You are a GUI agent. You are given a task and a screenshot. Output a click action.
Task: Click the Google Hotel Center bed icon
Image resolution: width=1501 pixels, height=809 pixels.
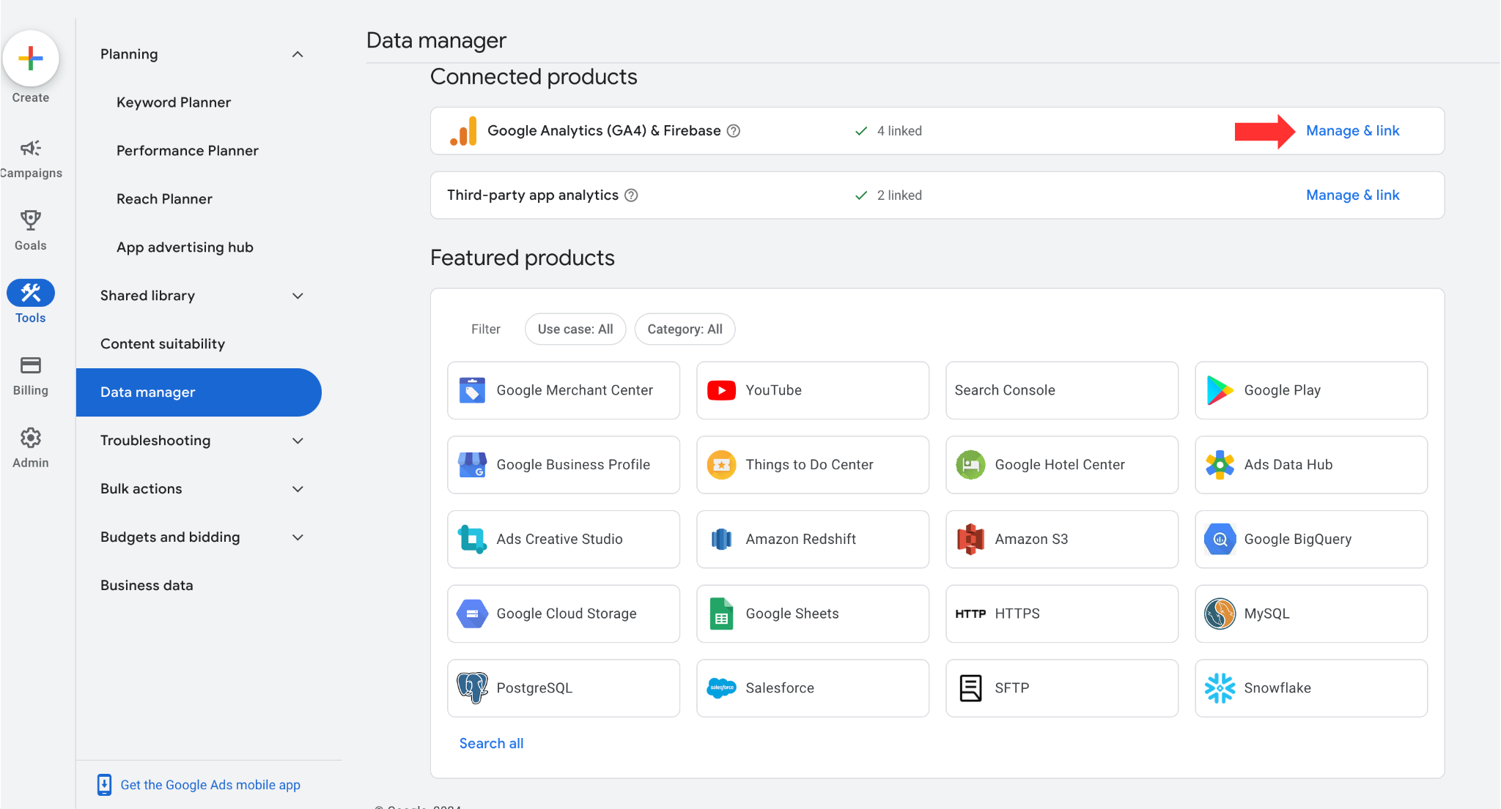point(970,465)
